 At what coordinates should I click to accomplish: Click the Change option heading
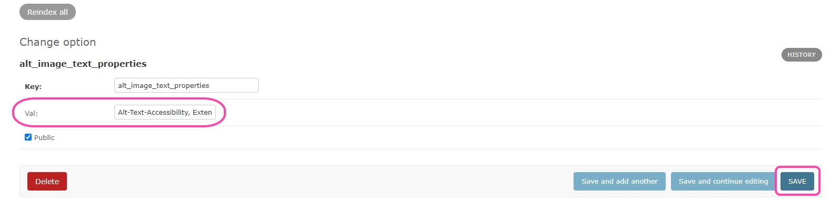point(58,42)
